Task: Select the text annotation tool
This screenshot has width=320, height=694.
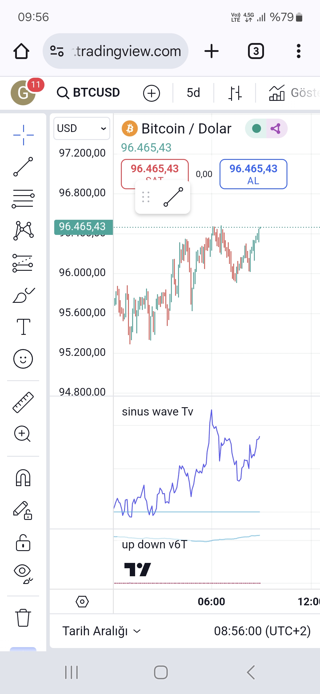Action: coord(23,327)
